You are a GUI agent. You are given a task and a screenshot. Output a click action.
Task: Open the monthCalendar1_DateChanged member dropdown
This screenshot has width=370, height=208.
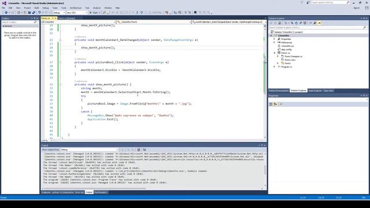click(229, 22)
